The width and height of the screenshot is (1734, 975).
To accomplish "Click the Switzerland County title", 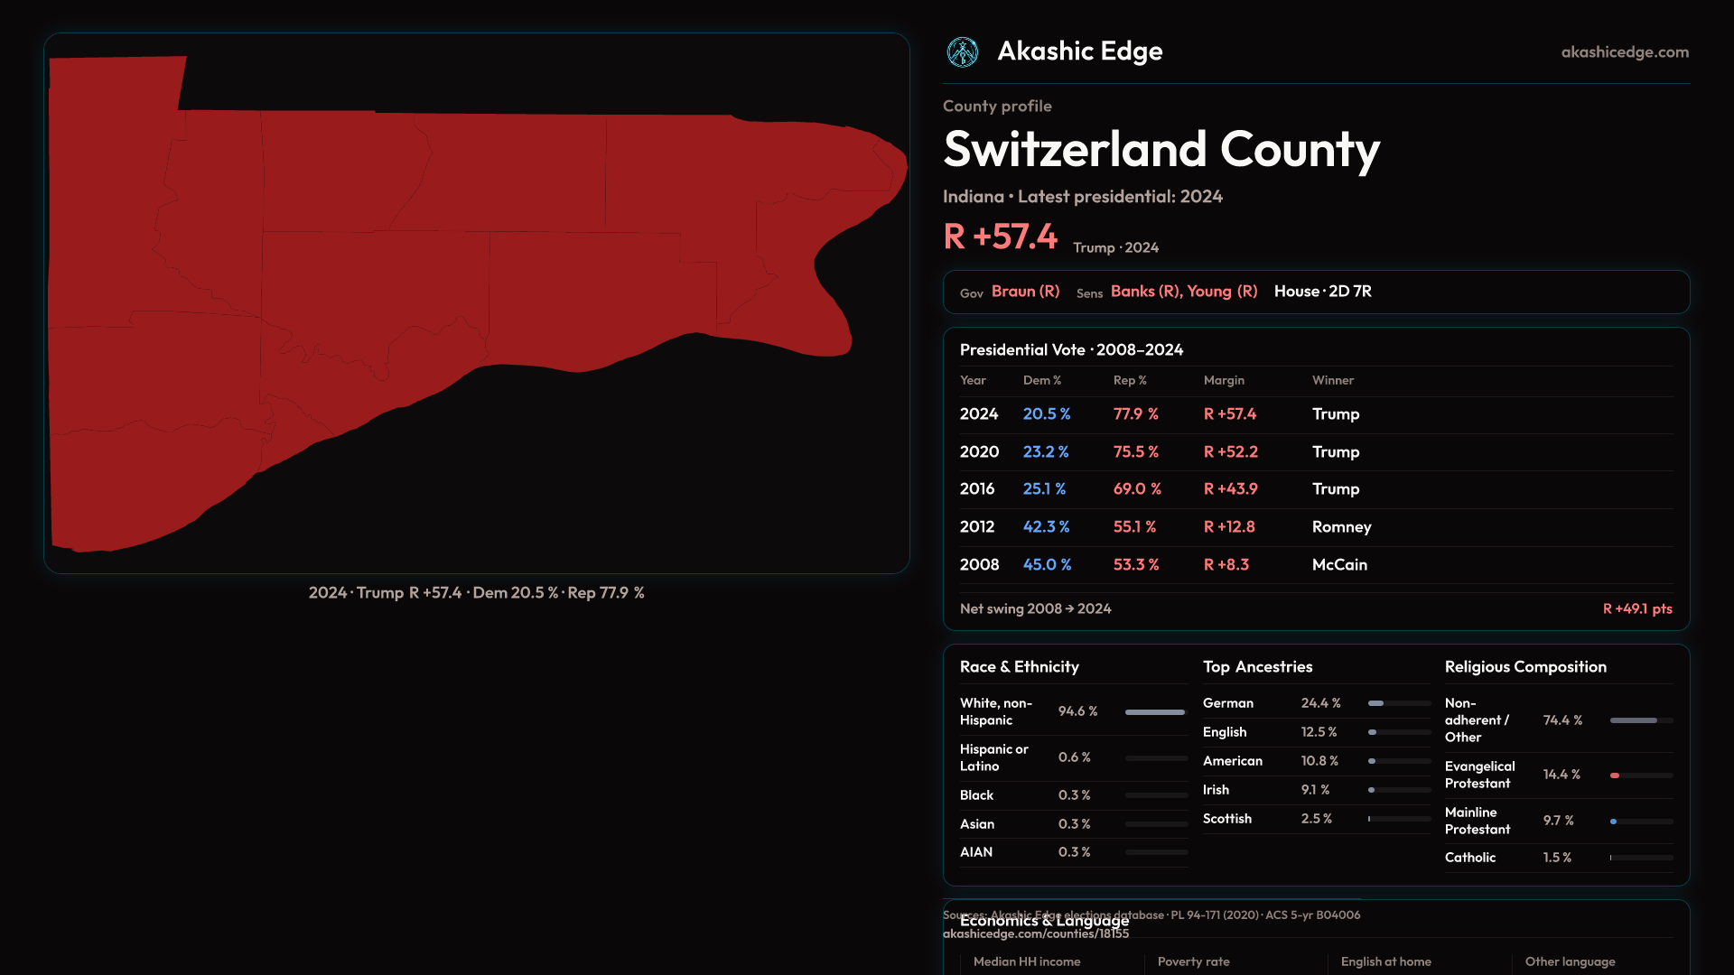I will (1161, 150).
